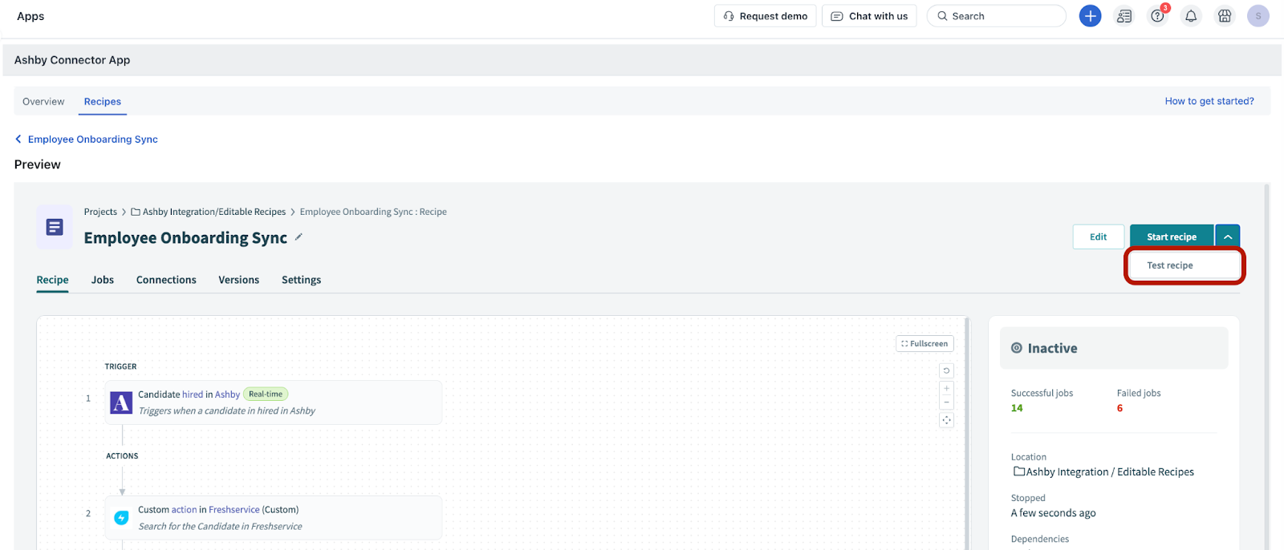1284x550 pixels.
Task: Focus the Search field in header
Action: [996, 16]
